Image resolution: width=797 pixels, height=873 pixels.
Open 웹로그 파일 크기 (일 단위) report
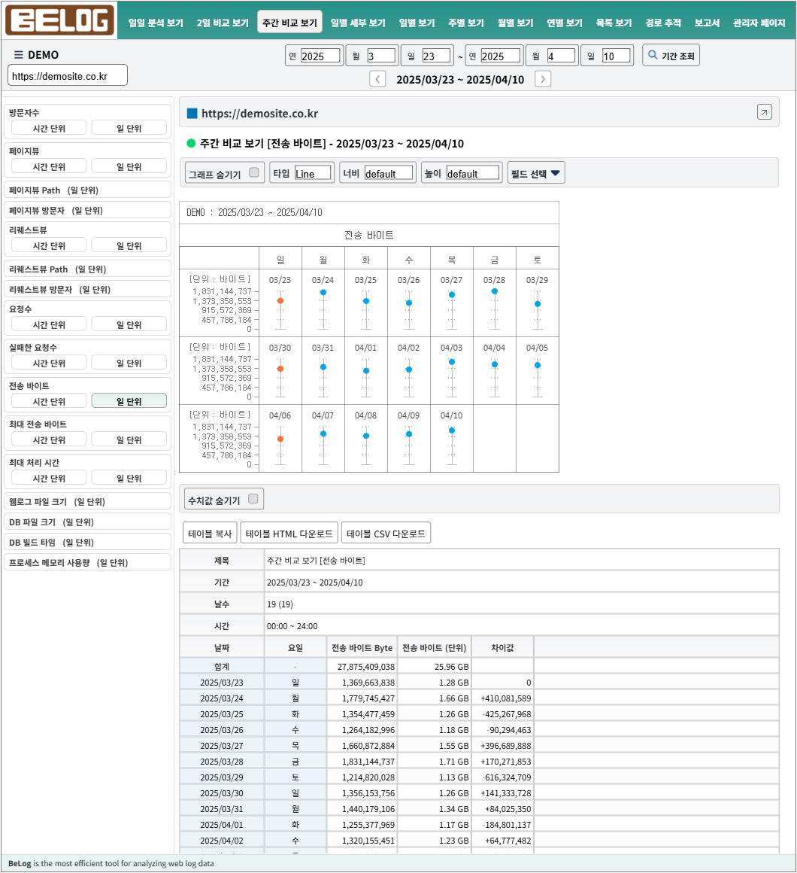(x=87, y=501)
